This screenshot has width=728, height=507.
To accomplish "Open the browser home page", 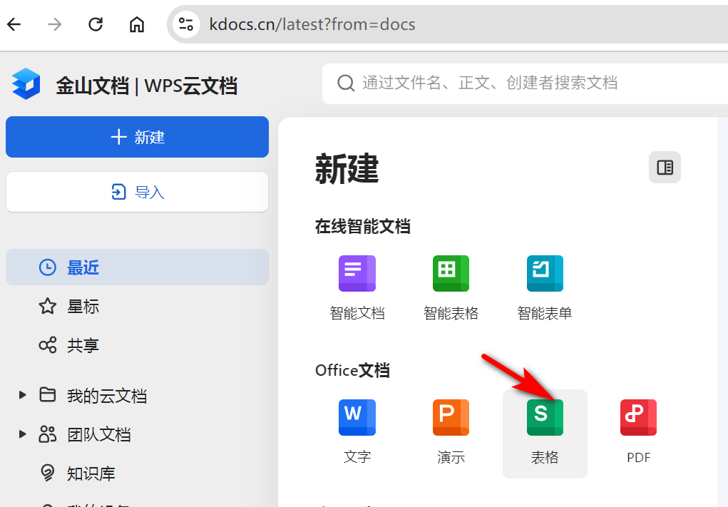I will coord(136,24).
